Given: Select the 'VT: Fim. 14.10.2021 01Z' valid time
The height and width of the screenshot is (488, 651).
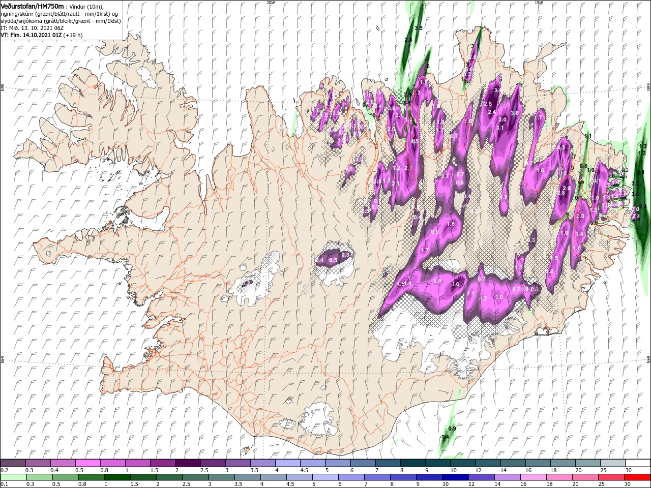Looking at the screenshot, I should coord(31,35).
